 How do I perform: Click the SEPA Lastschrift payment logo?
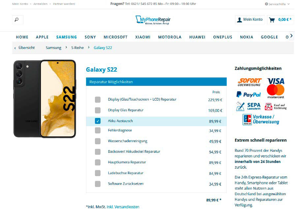pyautogui.click(x=248, y=106)
